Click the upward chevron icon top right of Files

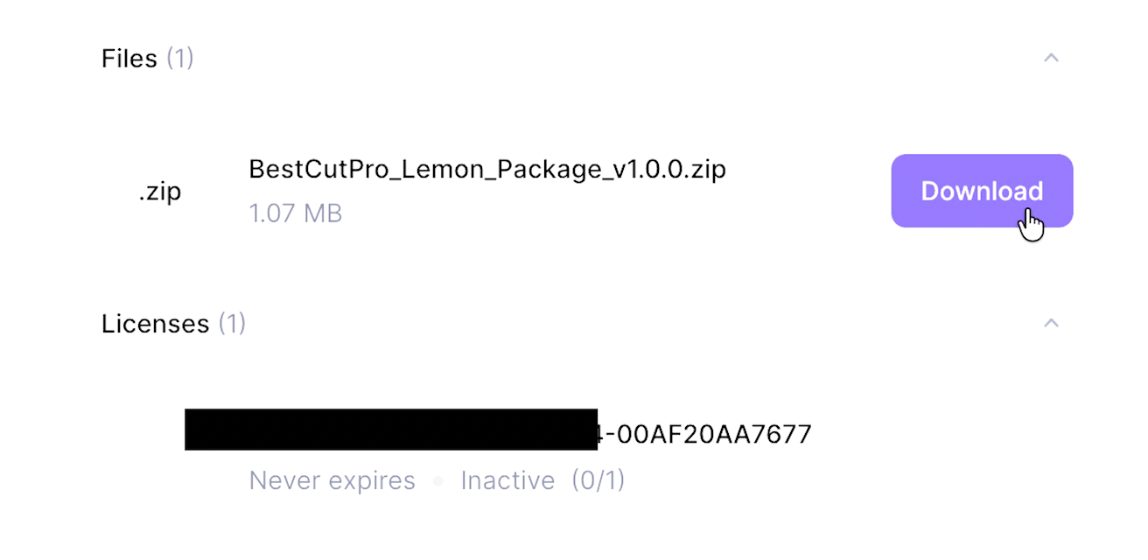pyautogui.click(x=1052, y=57)
